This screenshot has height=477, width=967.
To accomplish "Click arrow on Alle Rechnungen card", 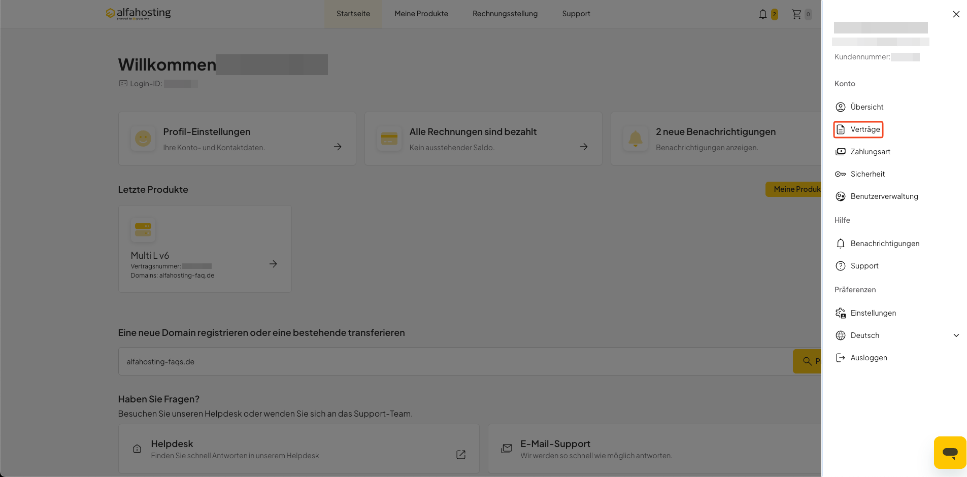I will point(584,147).
